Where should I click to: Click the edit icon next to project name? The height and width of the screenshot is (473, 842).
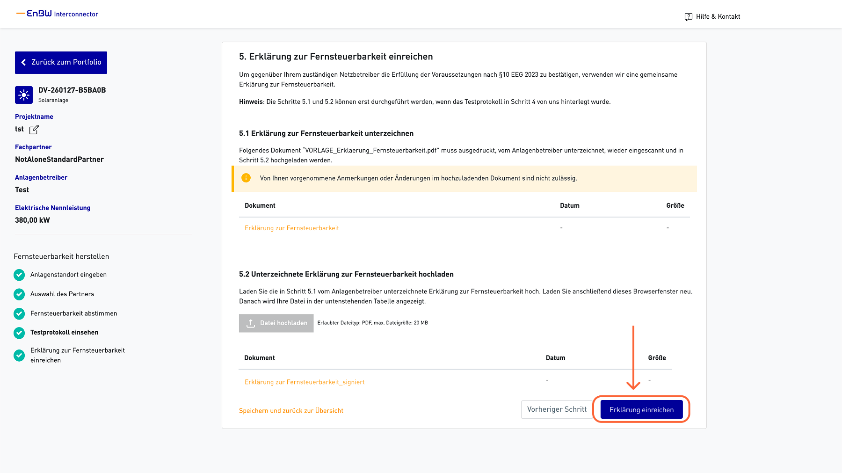[x=34, y=130]
